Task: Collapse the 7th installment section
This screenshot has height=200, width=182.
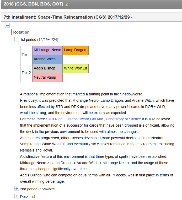Action: (x=7, y=25)
